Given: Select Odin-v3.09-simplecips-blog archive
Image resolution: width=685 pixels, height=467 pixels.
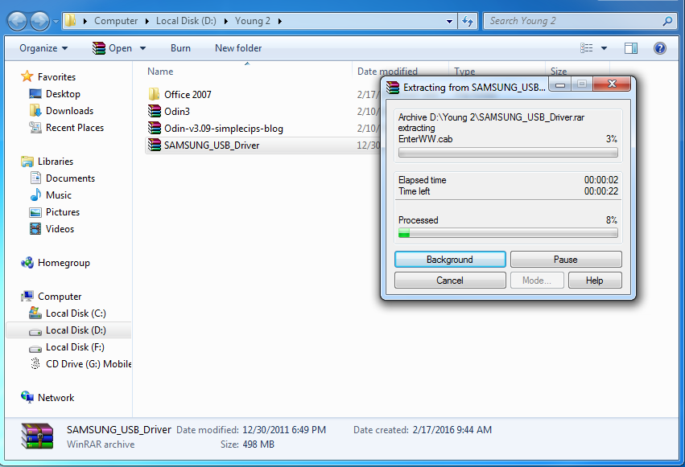Looking at the screenshot, I should (x=223, y=128).
